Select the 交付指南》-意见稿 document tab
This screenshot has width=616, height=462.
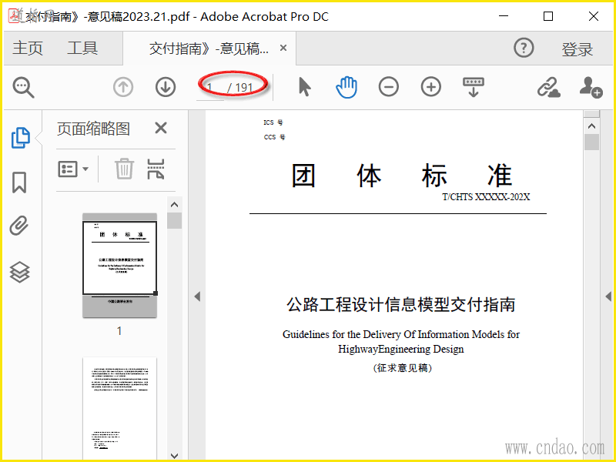pos(209,49)
